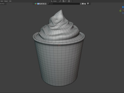The height and width of the screenshot is (93, 124).
Task: Open the proportional editing falloff curve
Action: click(71, 1)
